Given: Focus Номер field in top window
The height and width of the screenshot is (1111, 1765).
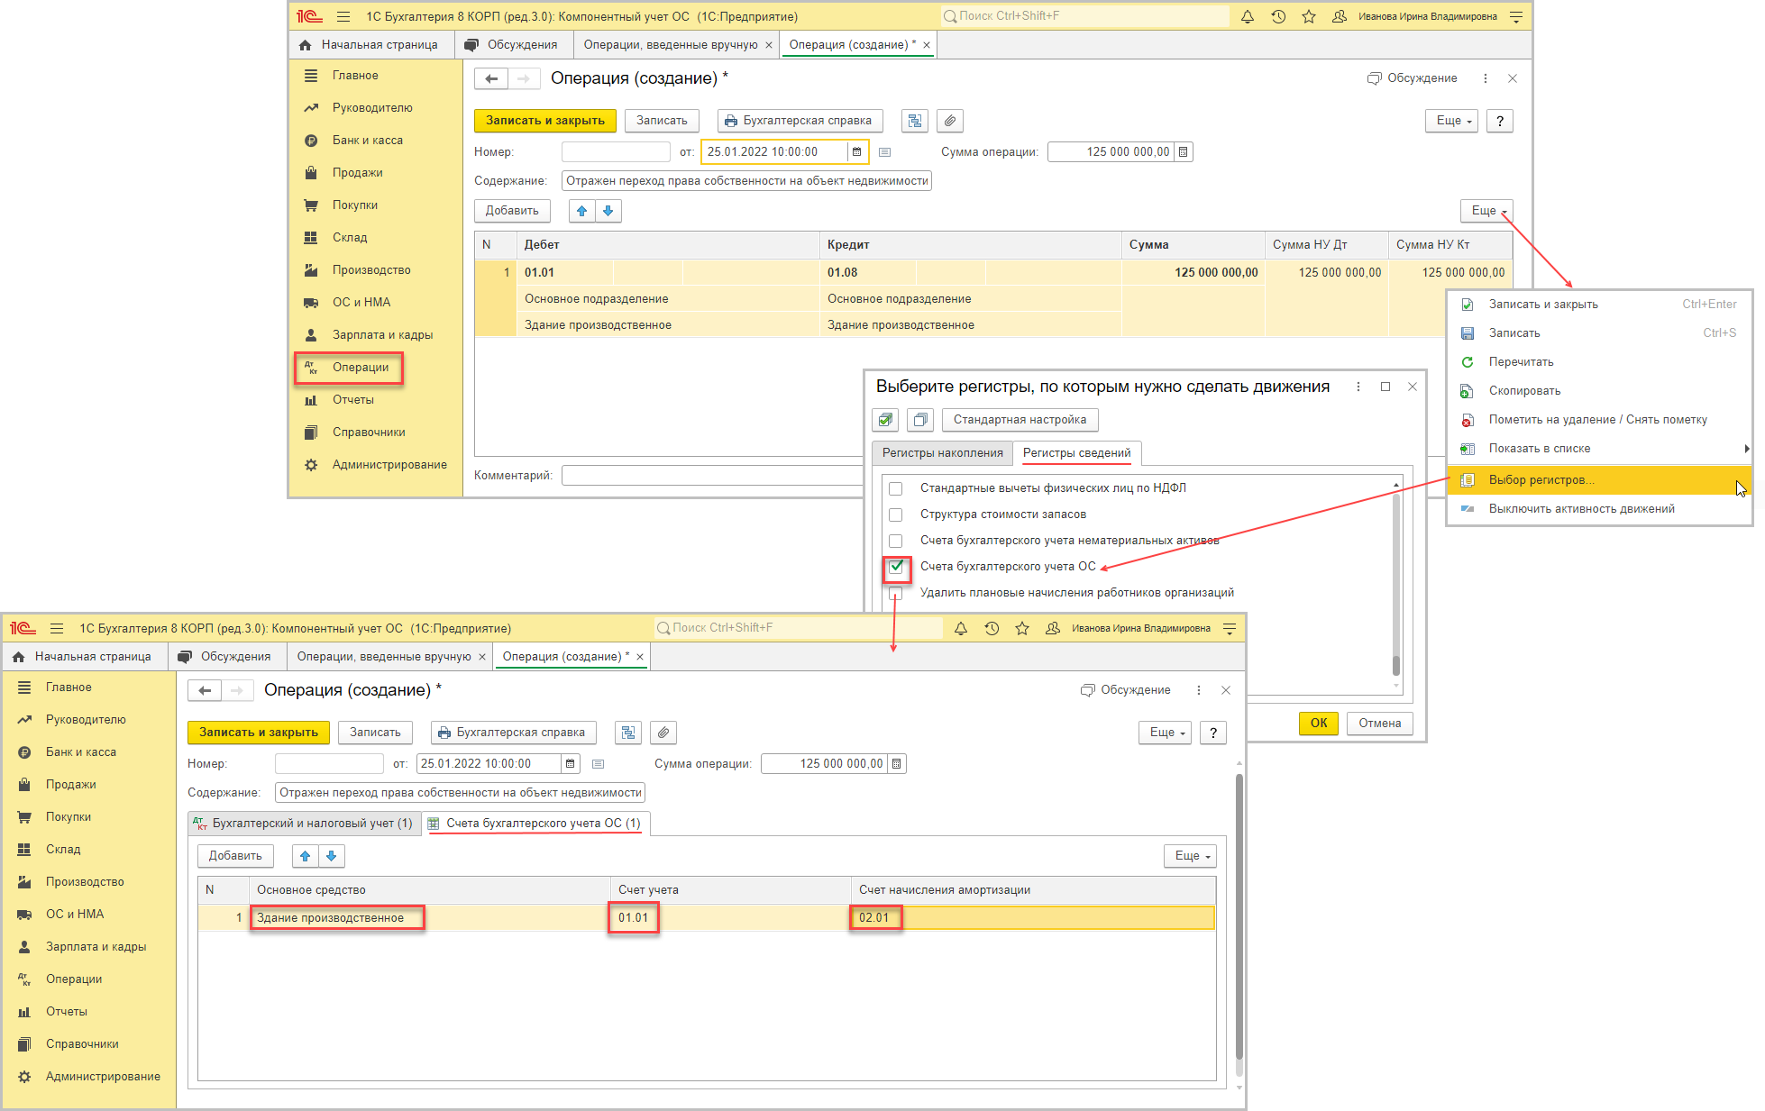Looking at the screenshot, I should [616, 151].
